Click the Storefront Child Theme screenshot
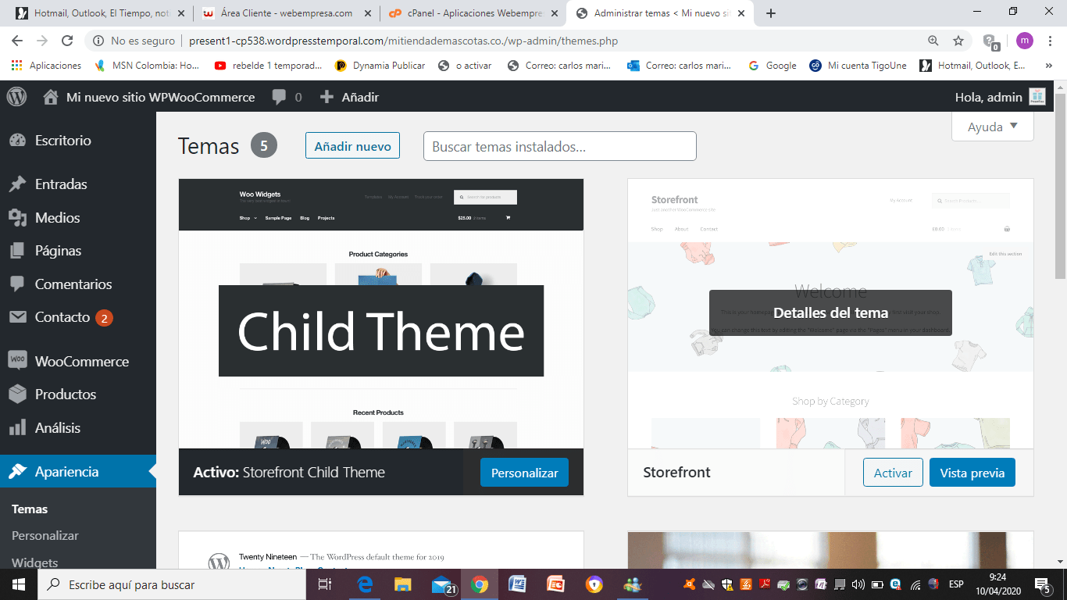The height and width of the screenshot is (600, 1067). [x=381, y=313]
